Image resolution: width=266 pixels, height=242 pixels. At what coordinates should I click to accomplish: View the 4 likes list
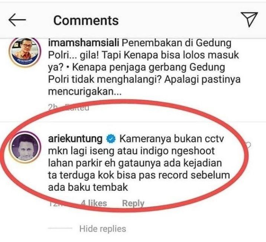(x=94, y=203)
